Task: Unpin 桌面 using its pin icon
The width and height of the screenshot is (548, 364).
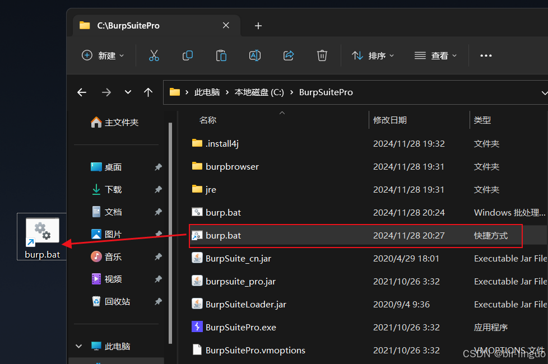Action: pos(159,167)
